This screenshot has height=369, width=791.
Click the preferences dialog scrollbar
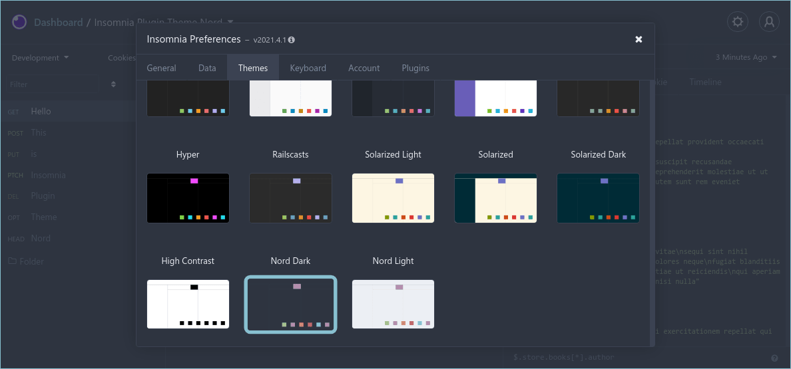pos(653,213)
